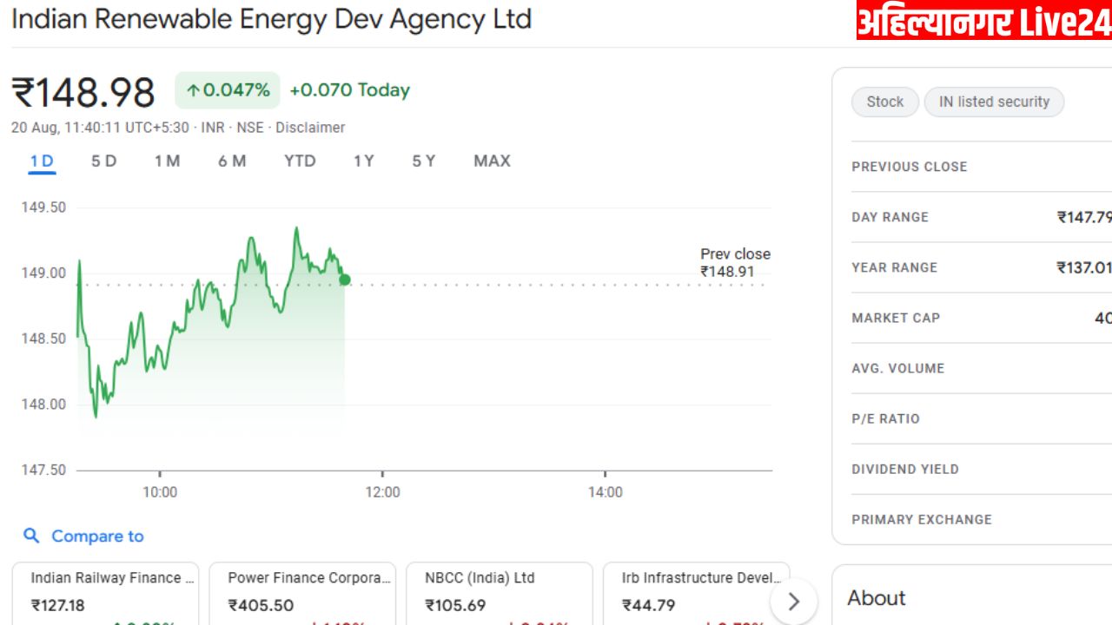This screenshot has width=1112, height=625.
Task: Click the DIVIDEND YIELD row label
Action: (x=905, y=469)
